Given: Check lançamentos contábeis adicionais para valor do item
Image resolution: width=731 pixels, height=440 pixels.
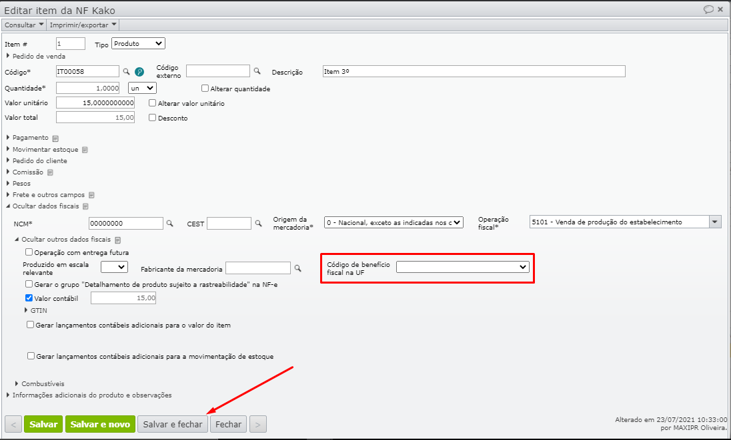Looking at the screenshot, I should 30,325.
